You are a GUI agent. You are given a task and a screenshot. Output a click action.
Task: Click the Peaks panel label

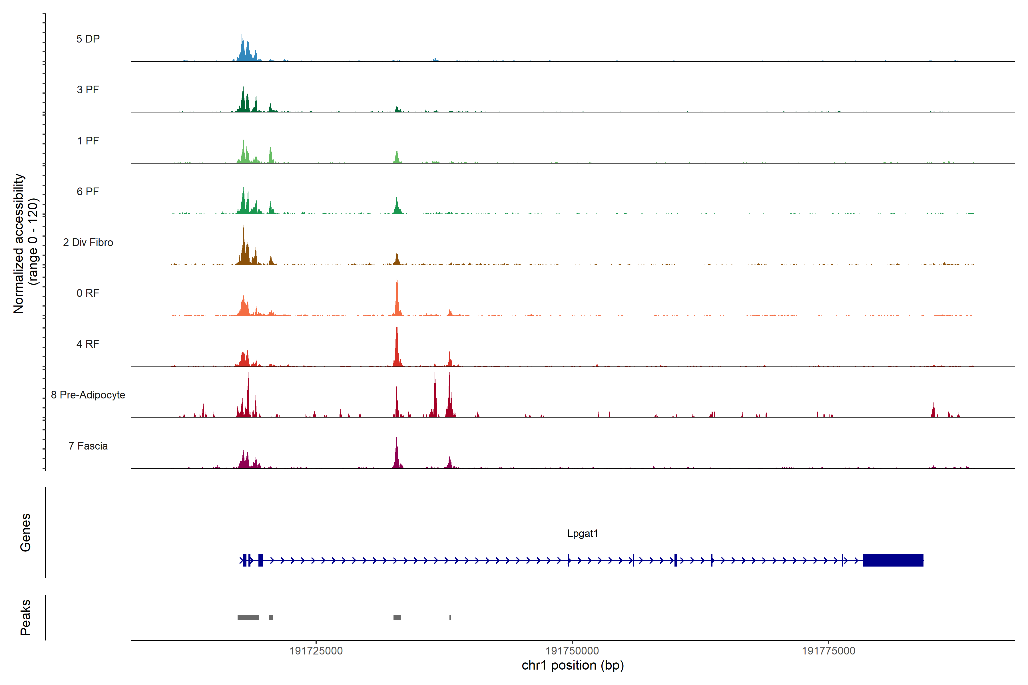(25, 617)
